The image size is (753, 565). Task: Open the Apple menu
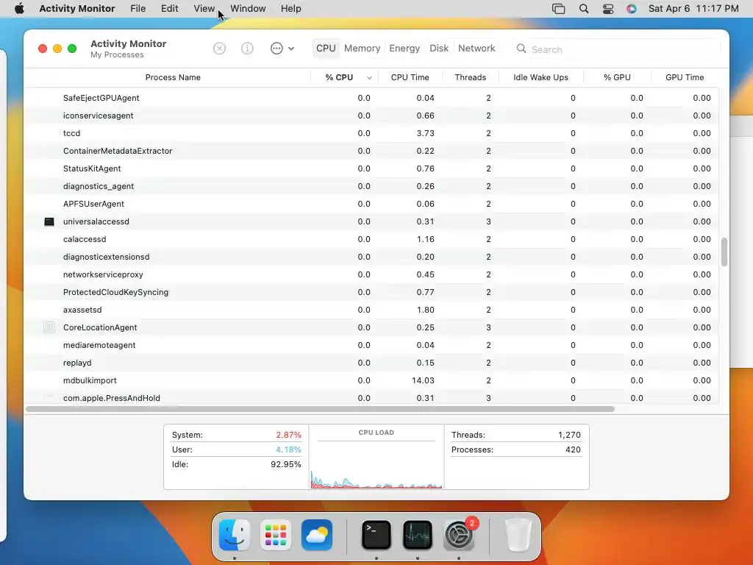coord(19,9)
